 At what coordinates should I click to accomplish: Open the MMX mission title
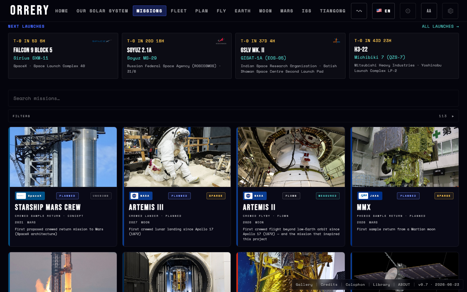tap(364, 207)
